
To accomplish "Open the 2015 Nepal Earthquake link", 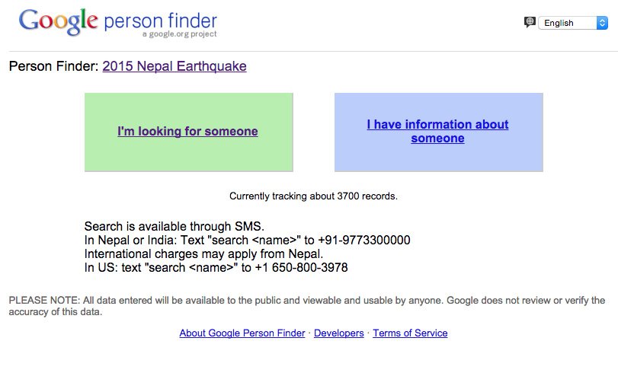I will click(175, 66).
